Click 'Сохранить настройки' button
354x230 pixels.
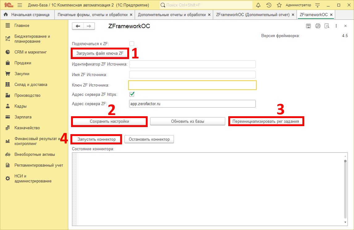(x=109, y=121)
